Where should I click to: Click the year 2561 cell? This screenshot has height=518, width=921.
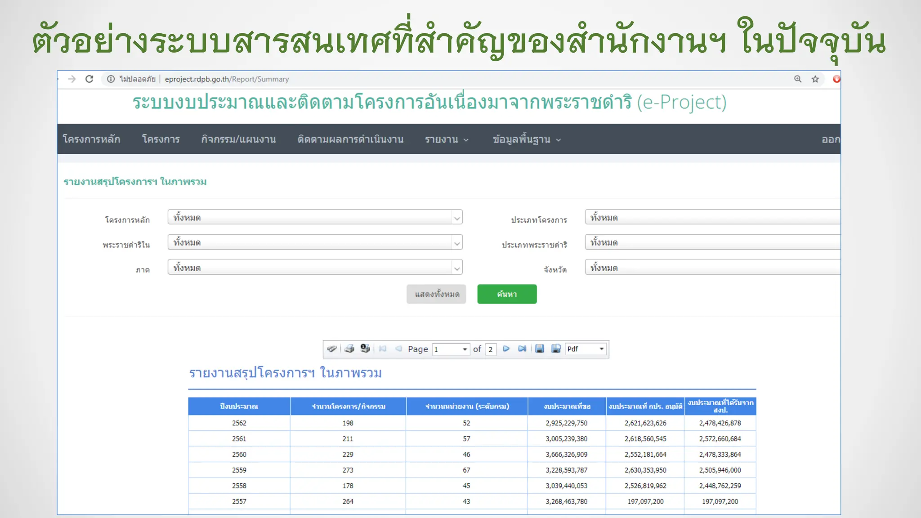click(x=239, y=439)
